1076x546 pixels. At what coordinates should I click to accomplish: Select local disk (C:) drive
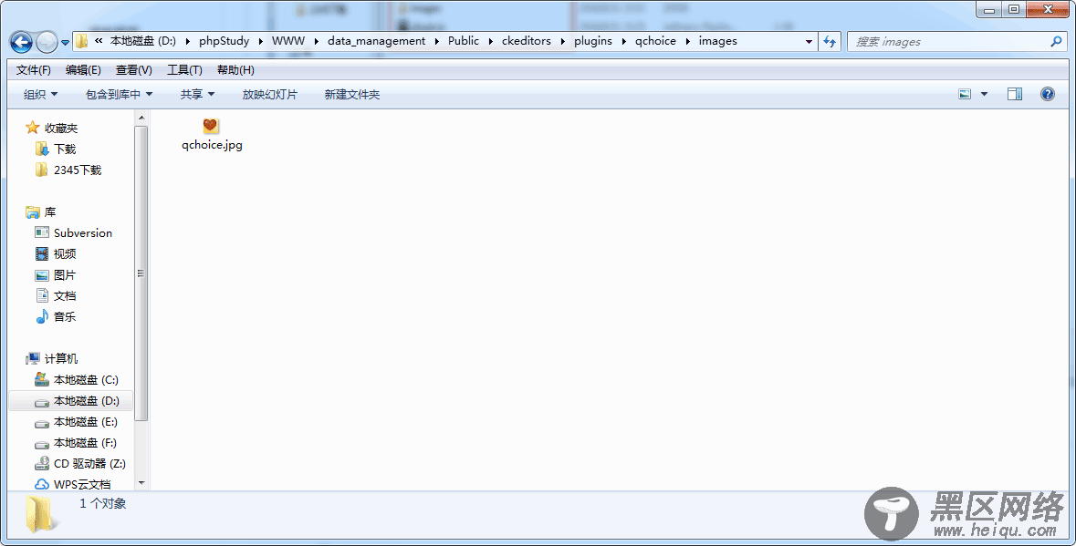[85, 380]
